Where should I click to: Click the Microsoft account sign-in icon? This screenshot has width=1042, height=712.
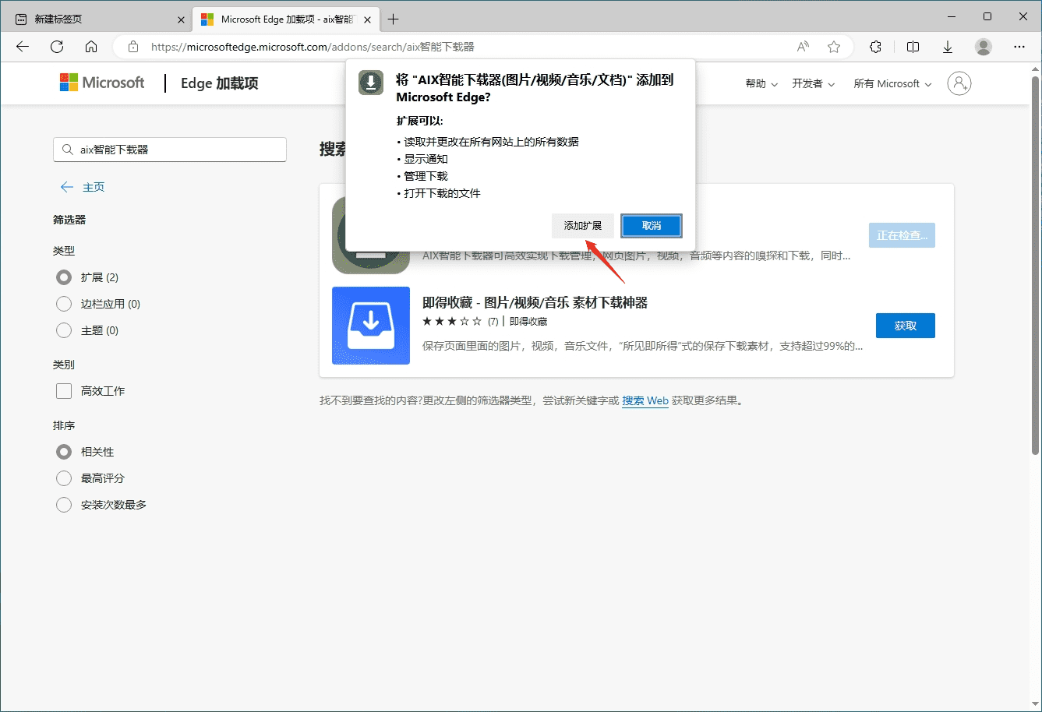coord(959,83)
